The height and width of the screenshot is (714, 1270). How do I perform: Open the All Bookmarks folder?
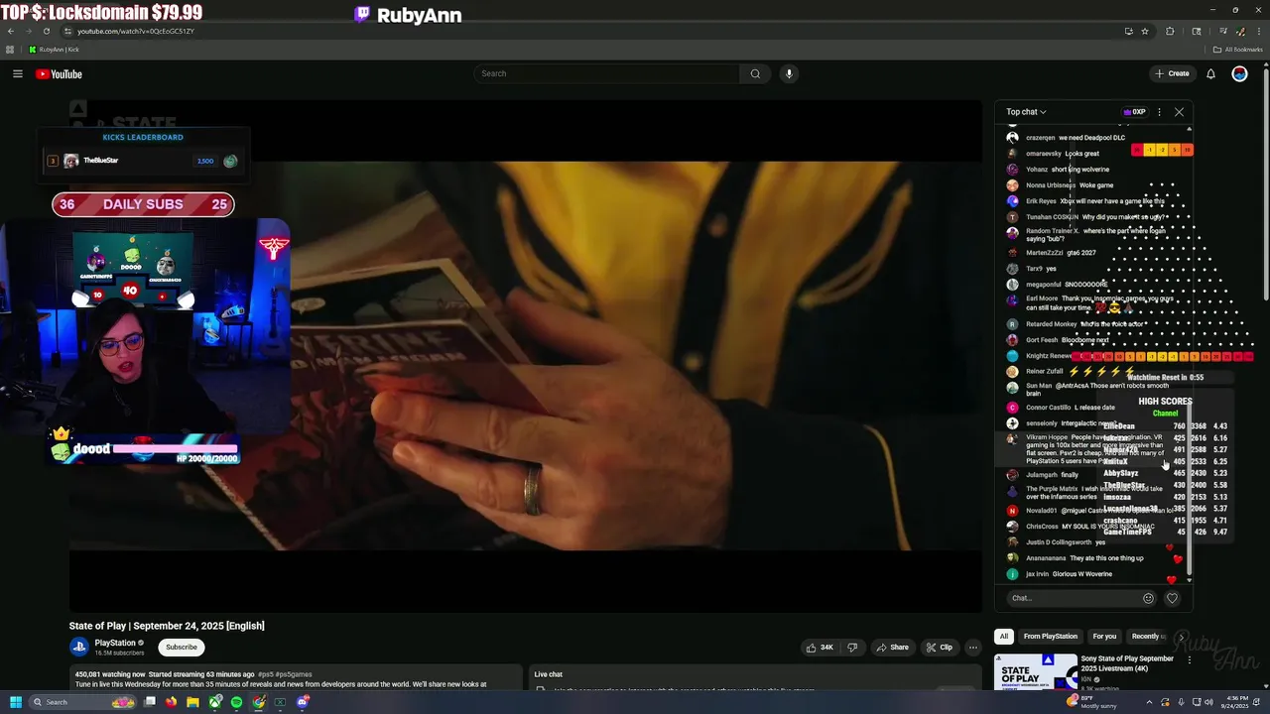pos(1238,50)
